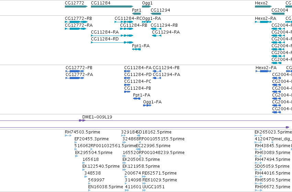Click the CG12772-RA transcript label
Image resolution: width=292 pixels, height=192 pixels.
tap(79, 25)
